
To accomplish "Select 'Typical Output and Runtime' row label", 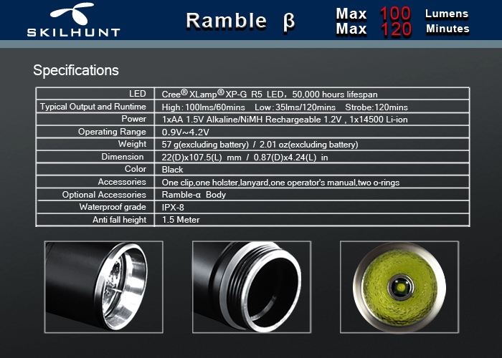I will [x=93, y=107].
